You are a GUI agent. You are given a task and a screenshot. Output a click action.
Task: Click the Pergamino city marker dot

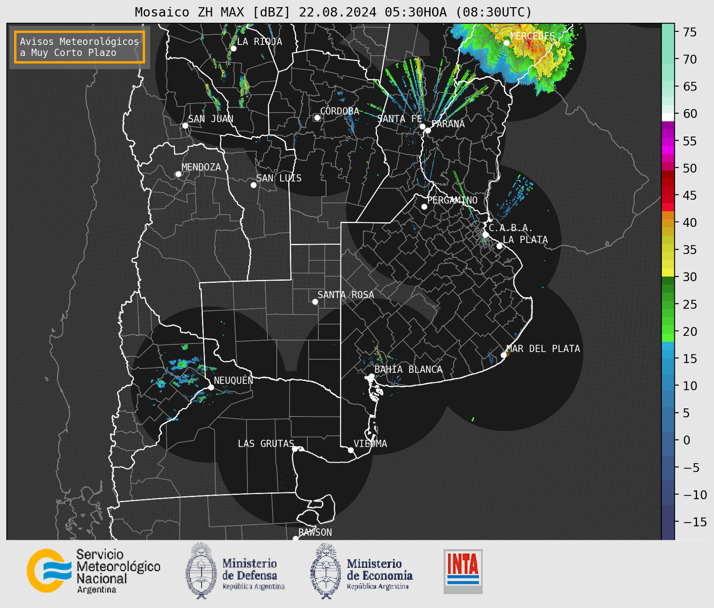coord(424,207)
